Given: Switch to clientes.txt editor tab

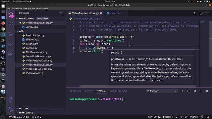Looking at the screenshot, I should click(116, 13).
